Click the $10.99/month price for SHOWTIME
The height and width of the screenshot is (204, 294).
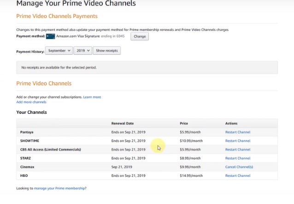point(191,141)
